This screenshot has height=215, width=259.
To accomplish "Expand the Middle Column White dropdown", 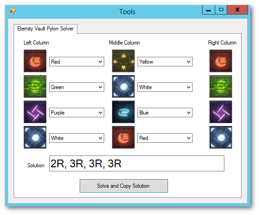I will [165, 87].
